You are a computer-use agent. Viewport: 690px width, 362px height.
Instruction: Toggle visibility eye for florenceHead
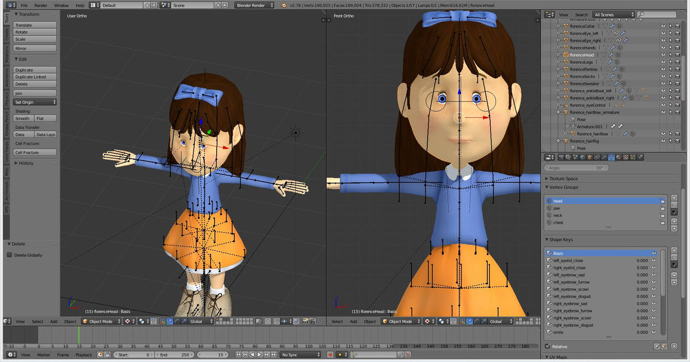(x=663, y=55)
